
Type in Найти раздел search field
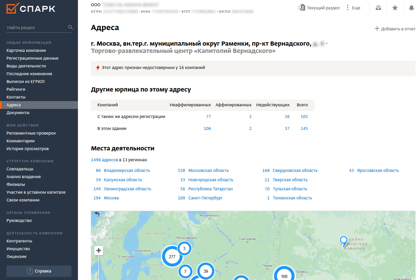click(x=36, y=27)
